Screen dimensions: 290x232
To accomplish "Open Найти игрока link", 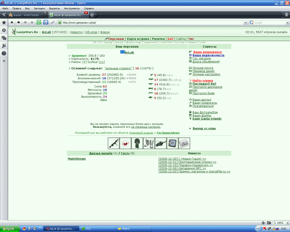I will 202,80.
